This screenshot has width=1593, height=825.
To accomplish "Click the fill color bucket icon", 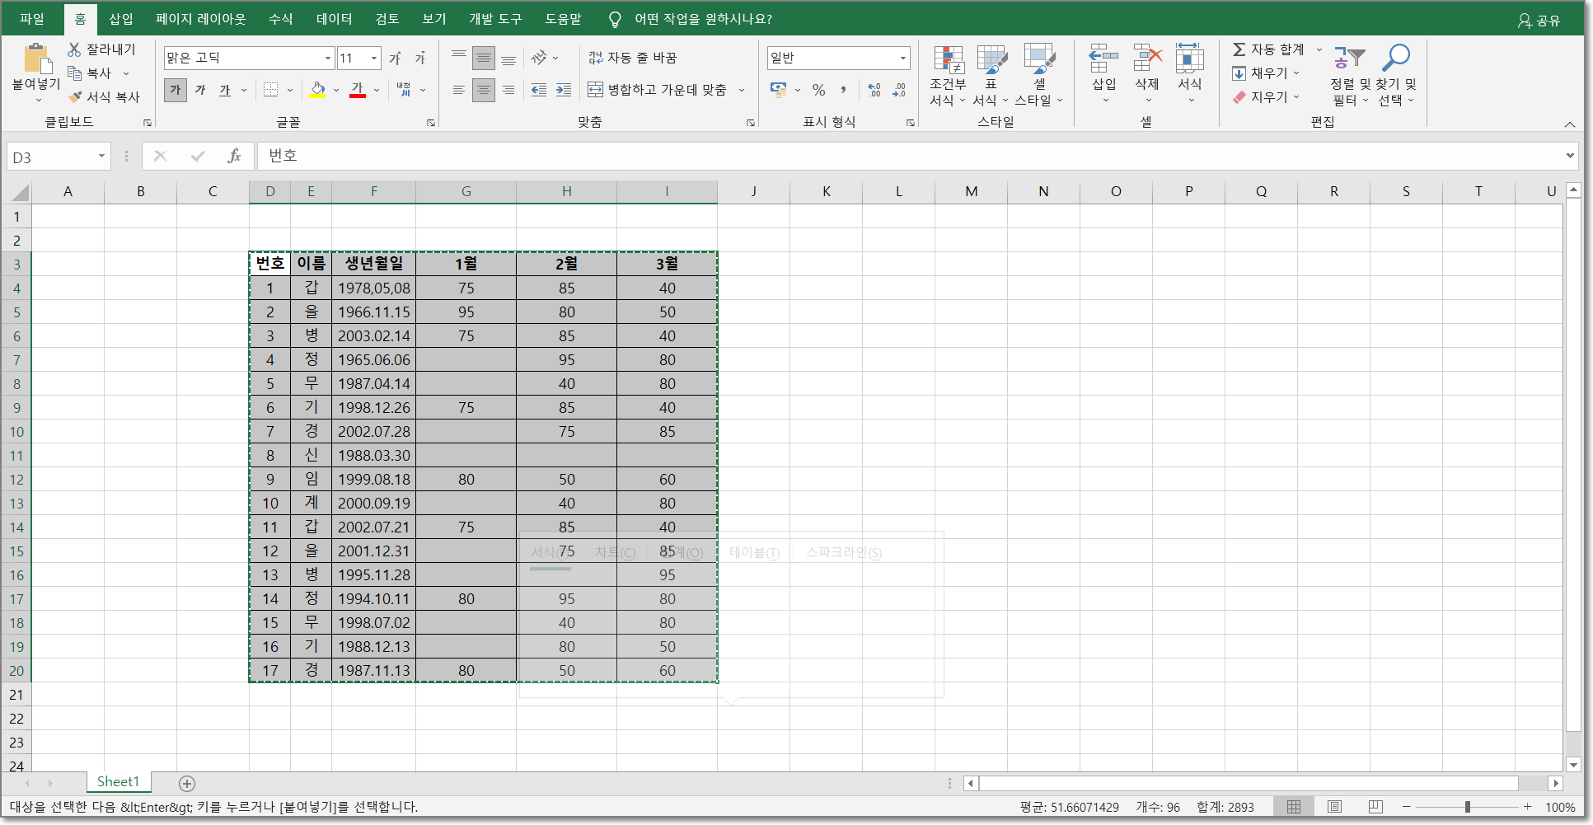I will [317, 90].
